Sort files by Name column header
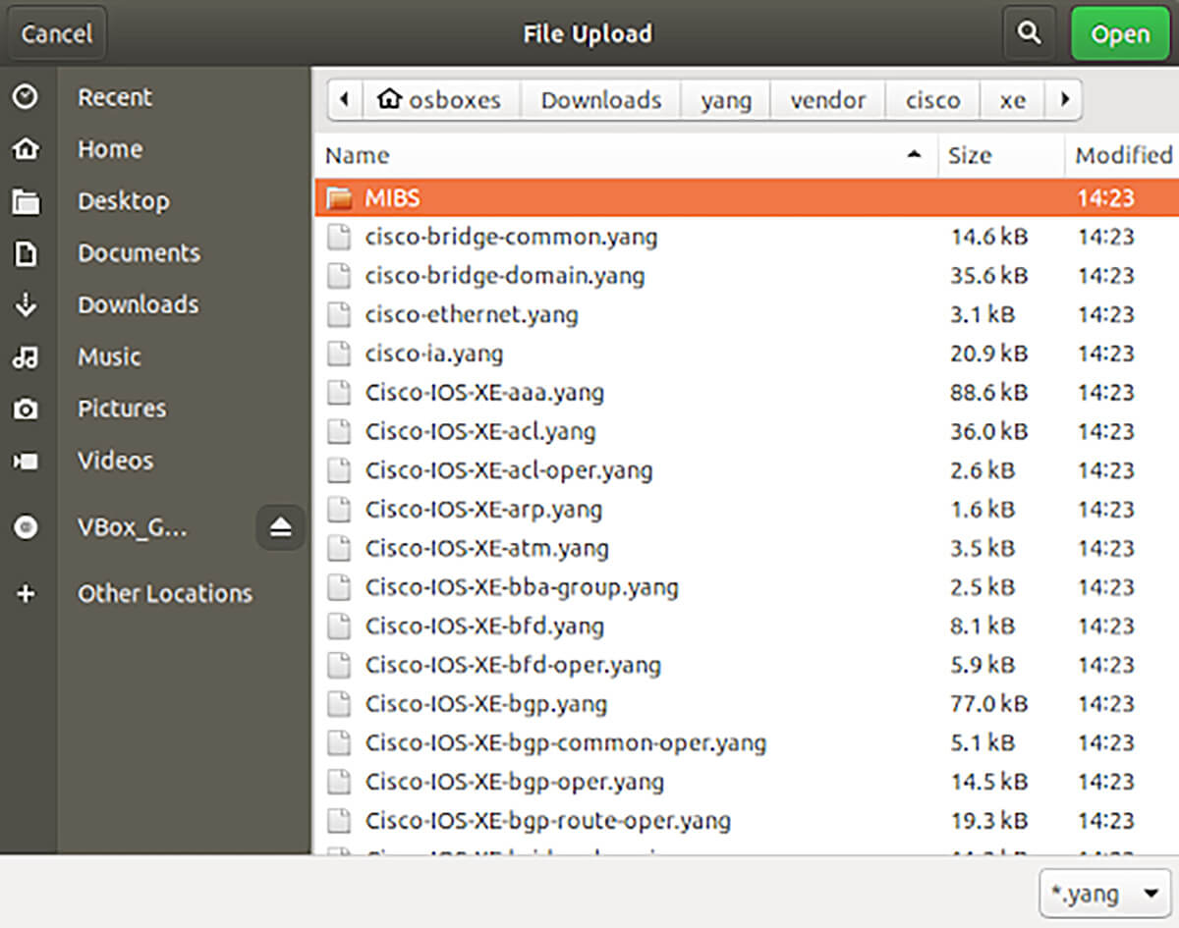Screen dimensions: 1179x928 (625, 155)
